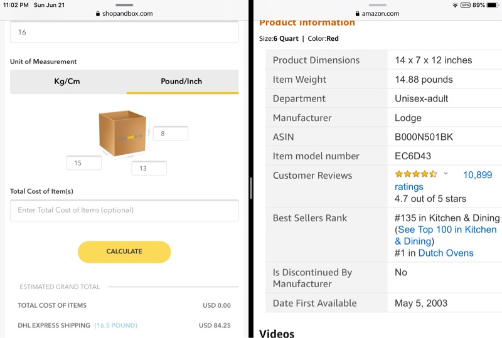
Task: Tap the battery icon in status bar
Action: coord(493,5)
